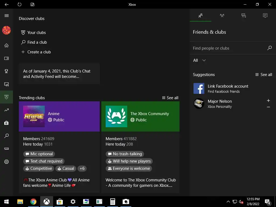Switch to the Notifications tab
Viewport: 276px width, 207px height.
(x=265, y=15)
